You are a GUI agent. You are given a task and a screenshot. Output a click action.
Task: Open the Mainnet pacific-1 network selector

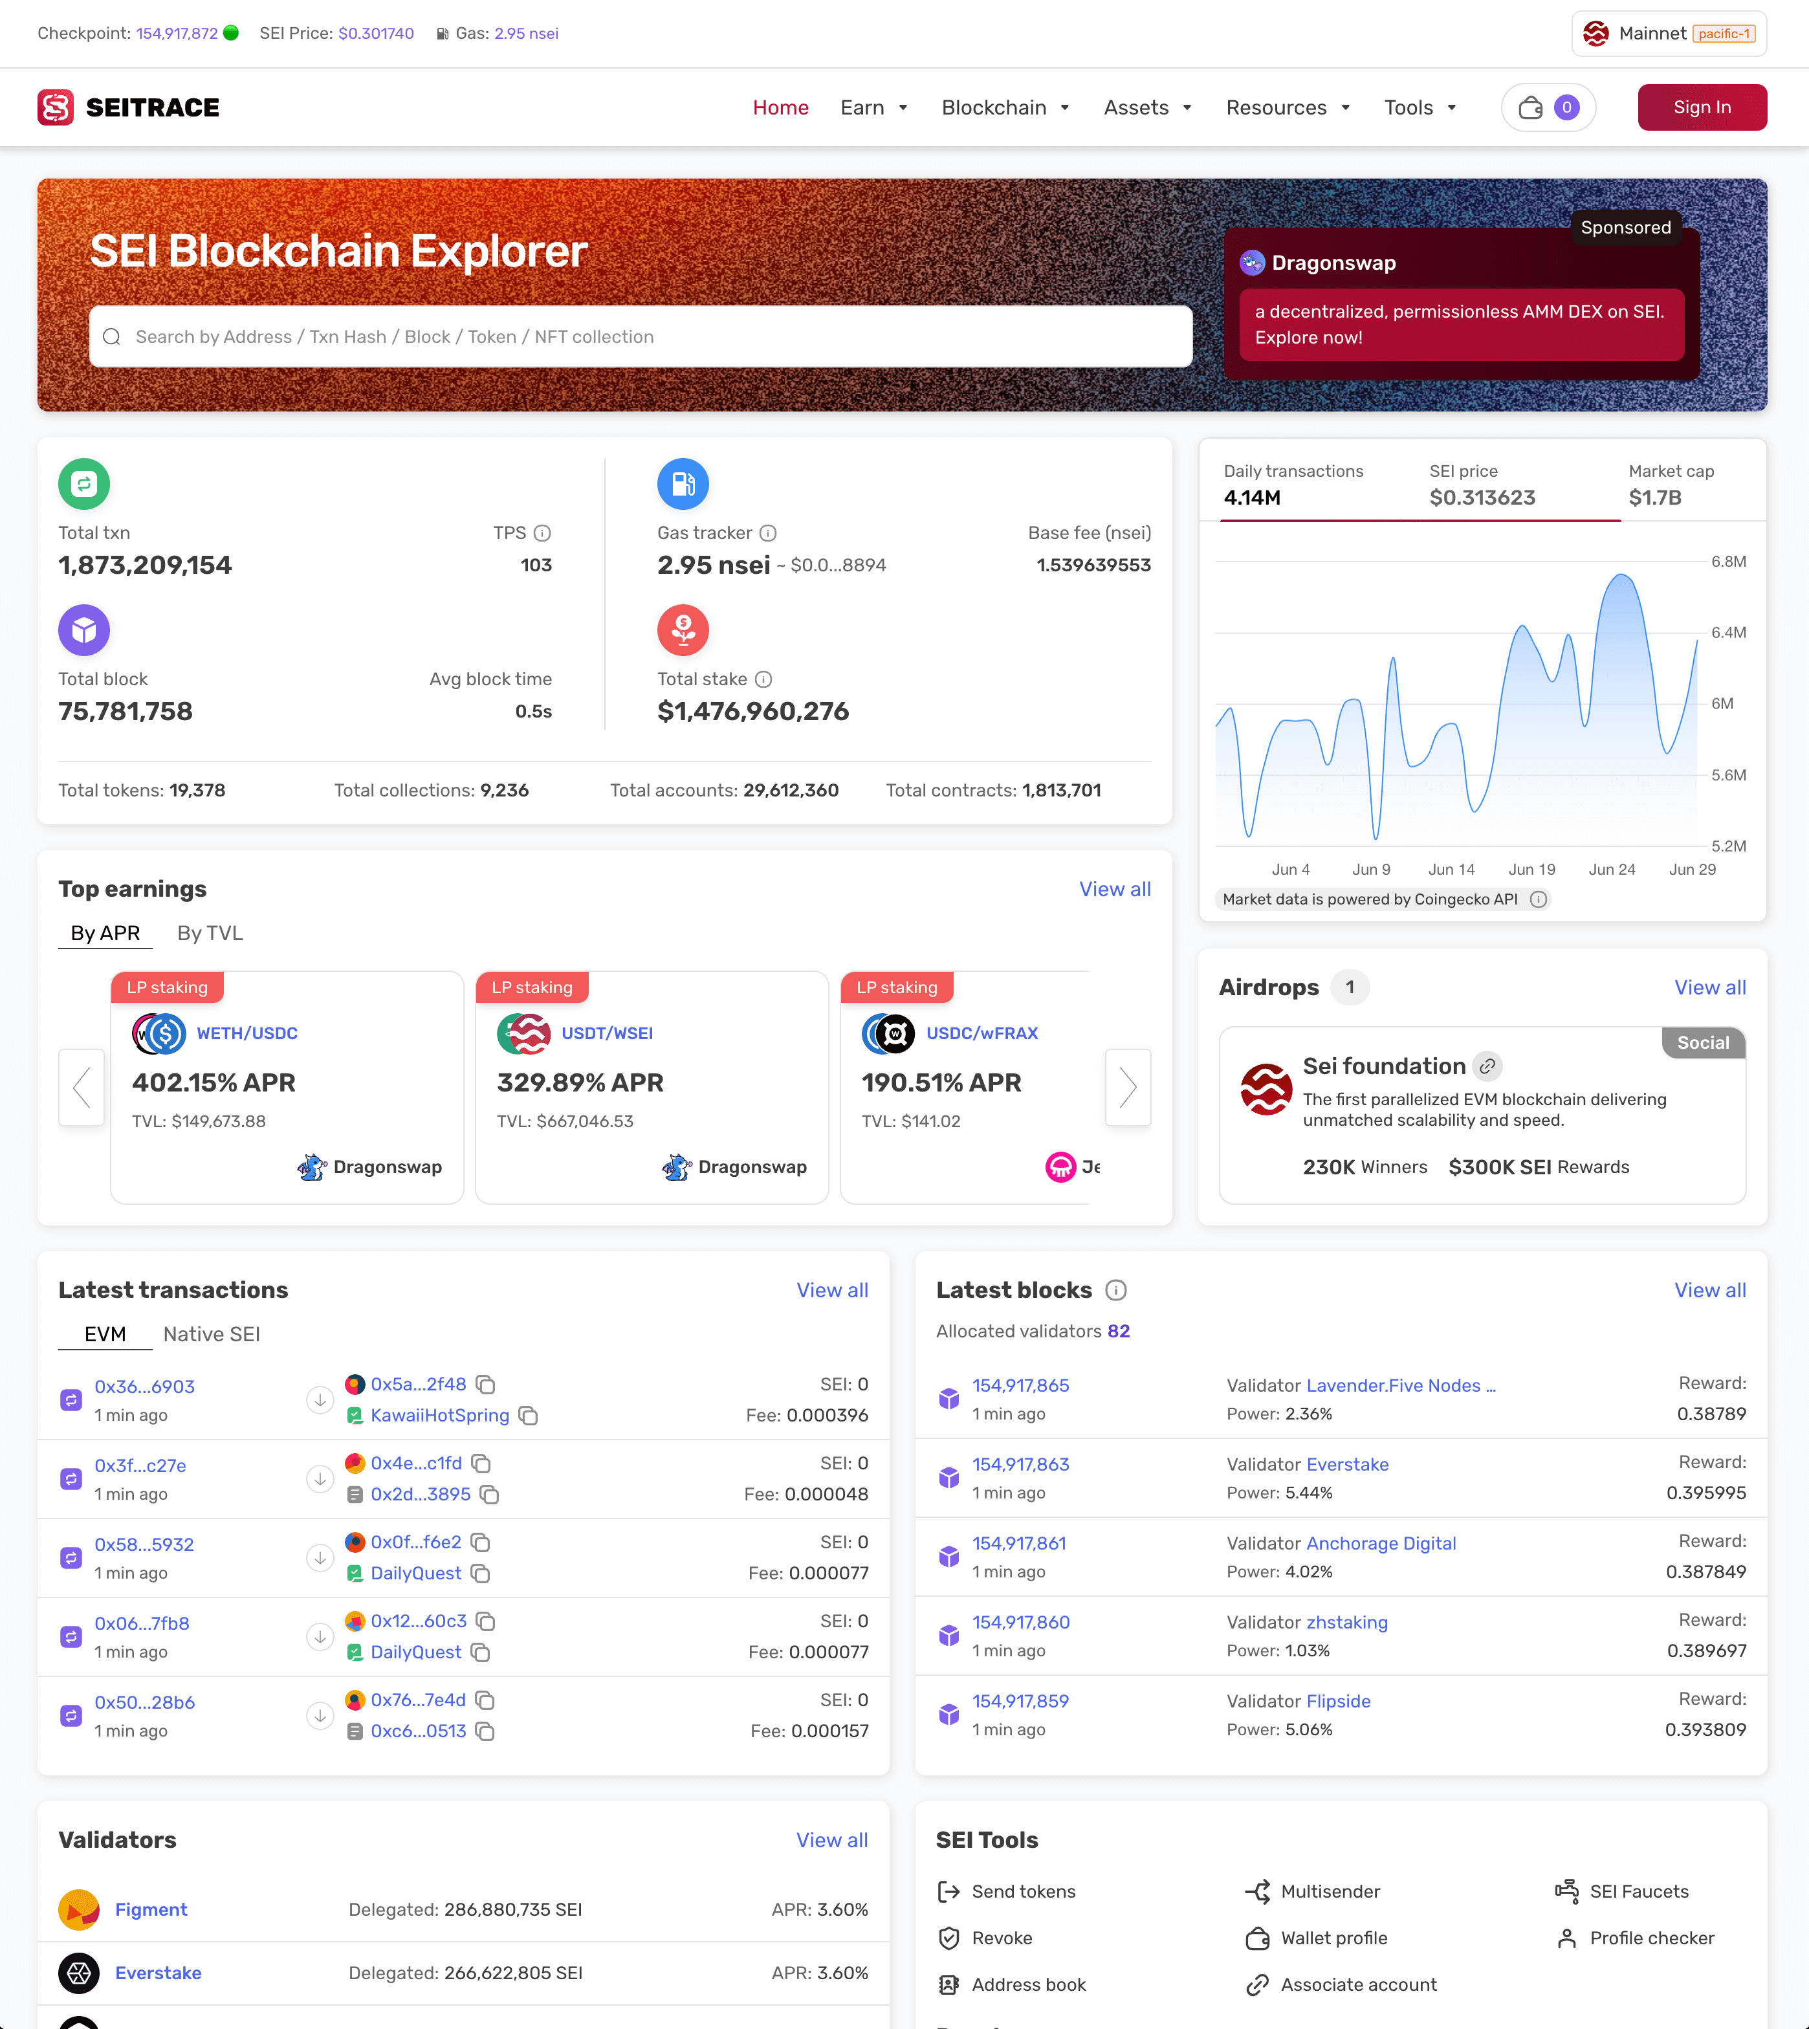click(1668, 34)
